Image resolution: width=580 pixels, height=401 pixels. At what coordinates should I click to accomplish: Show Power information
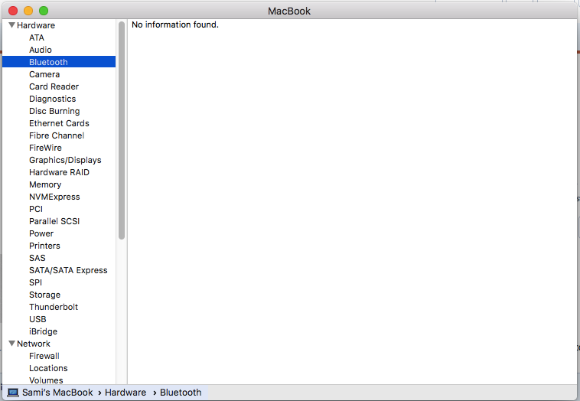click(x=41, y=233)
